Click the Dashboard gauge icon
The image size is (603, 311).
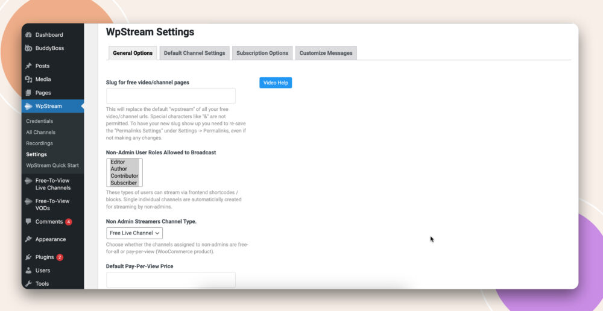28,35
